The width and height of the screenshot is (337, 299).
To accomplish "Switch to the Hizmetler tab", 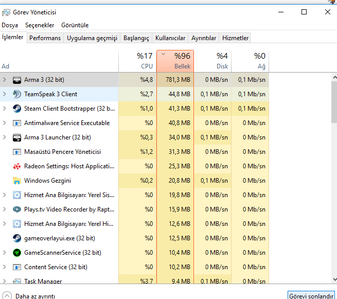I will [235, 38].
